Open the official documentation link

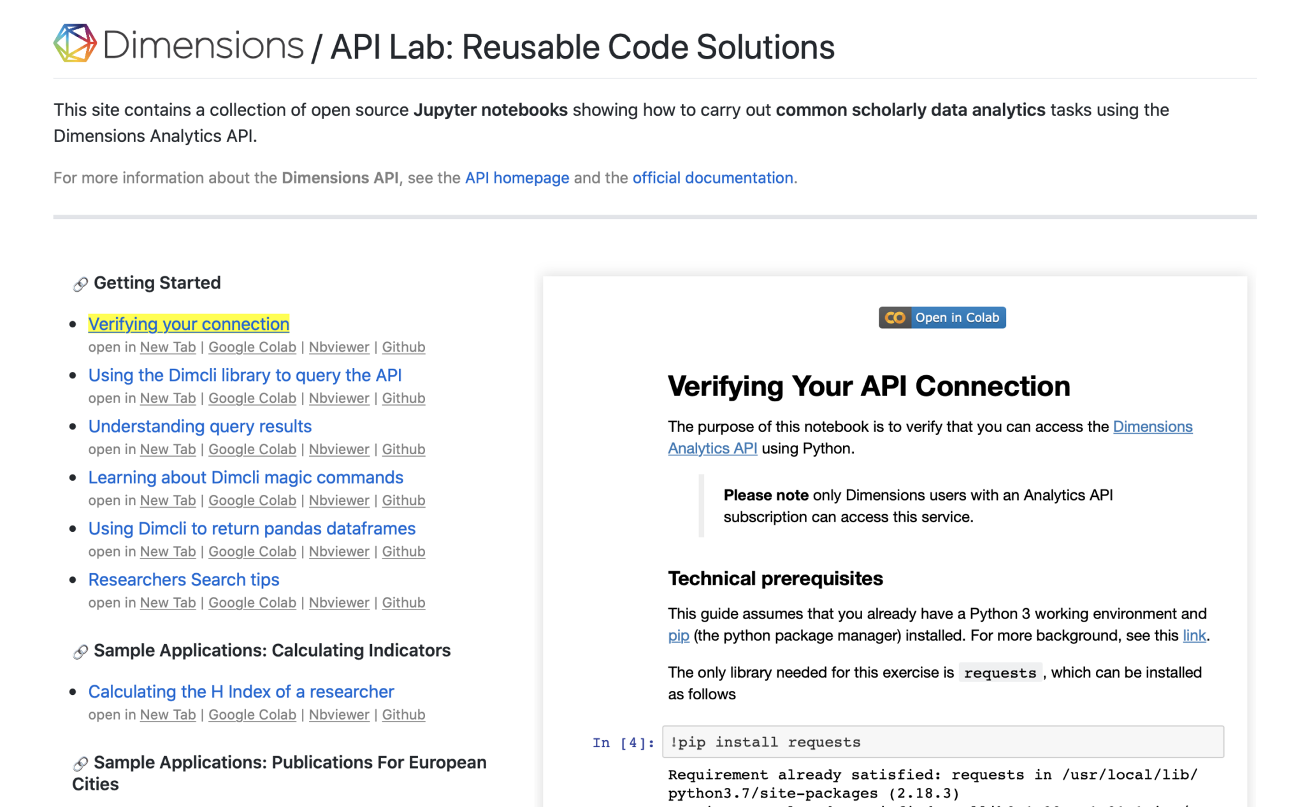(712, 178)
